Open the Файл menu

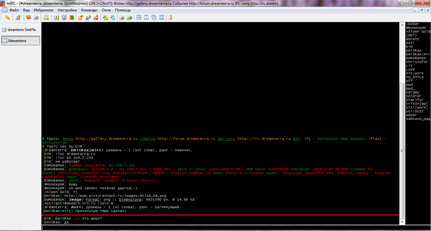pyautogui.click(x=14, y=10)
